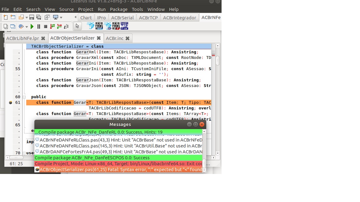Select the NFe RL component icon
The image size is (360, 202).
click(107, 26)
